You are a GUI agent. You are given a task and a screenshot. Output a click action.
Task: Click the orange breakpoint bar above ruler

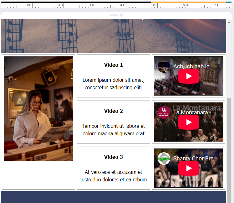(189, 3)
